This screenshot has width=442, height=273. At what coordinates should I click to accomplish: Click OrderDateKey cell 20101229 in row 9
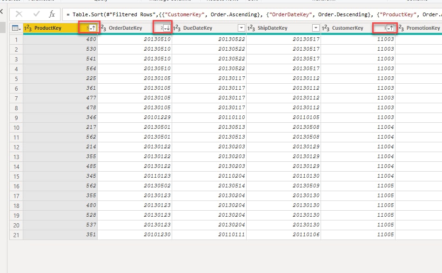135,117
